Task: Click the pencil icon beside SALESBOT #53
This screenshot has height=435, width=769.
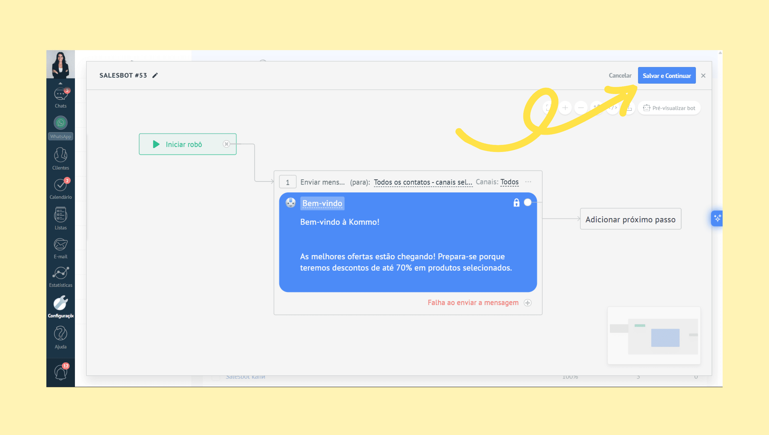Action: pyautogui.click(x=155, y=76)
